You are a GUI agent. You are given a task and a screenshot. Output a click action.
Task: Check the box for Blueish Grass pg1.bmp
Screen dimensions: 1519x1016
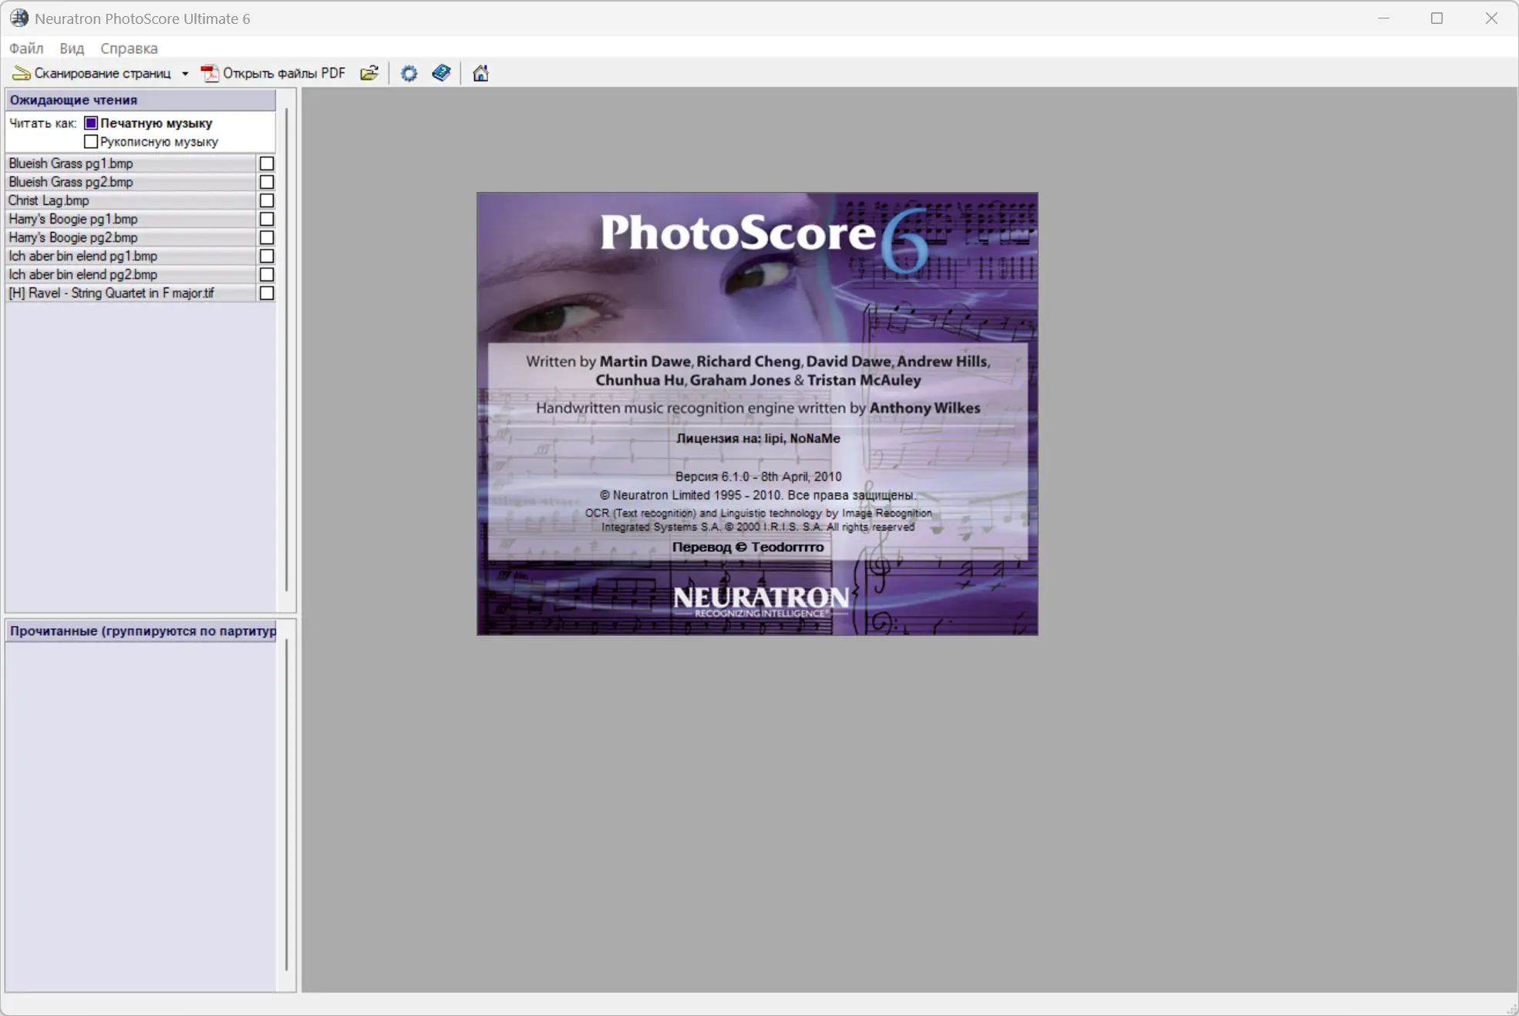(x=267, y=163)
